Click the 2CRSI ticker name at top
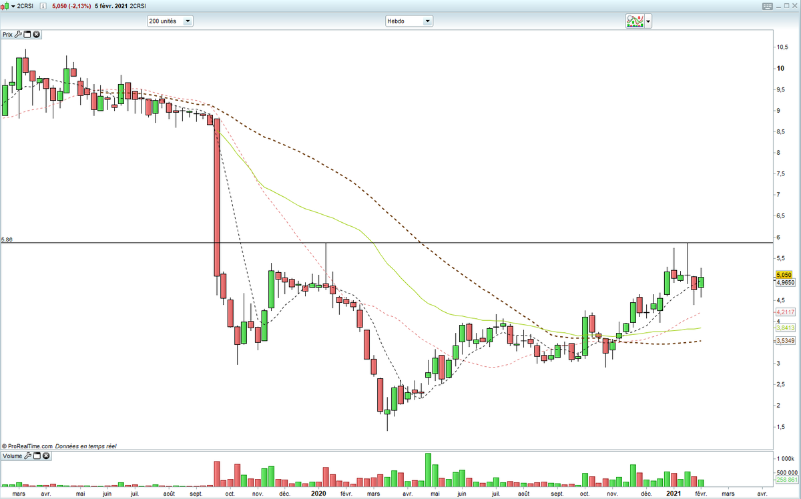Screen dimensions: 801x499 26,5
